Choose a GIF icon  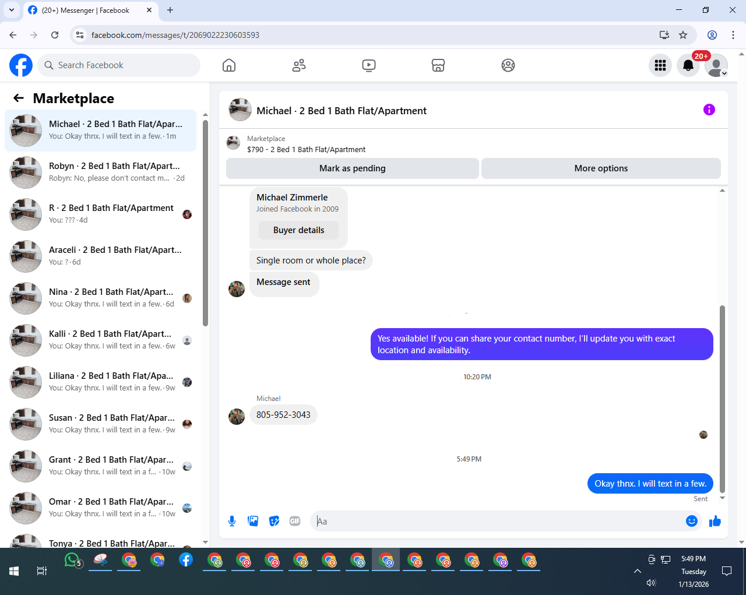point(295,521)
